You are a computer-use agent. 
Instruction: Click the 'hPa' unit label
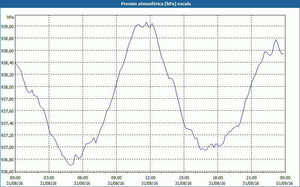pos(10,17)
